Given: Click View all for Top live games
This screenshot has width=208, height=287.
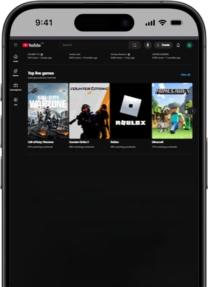Looking at the screenshot, I should point(185,74).
